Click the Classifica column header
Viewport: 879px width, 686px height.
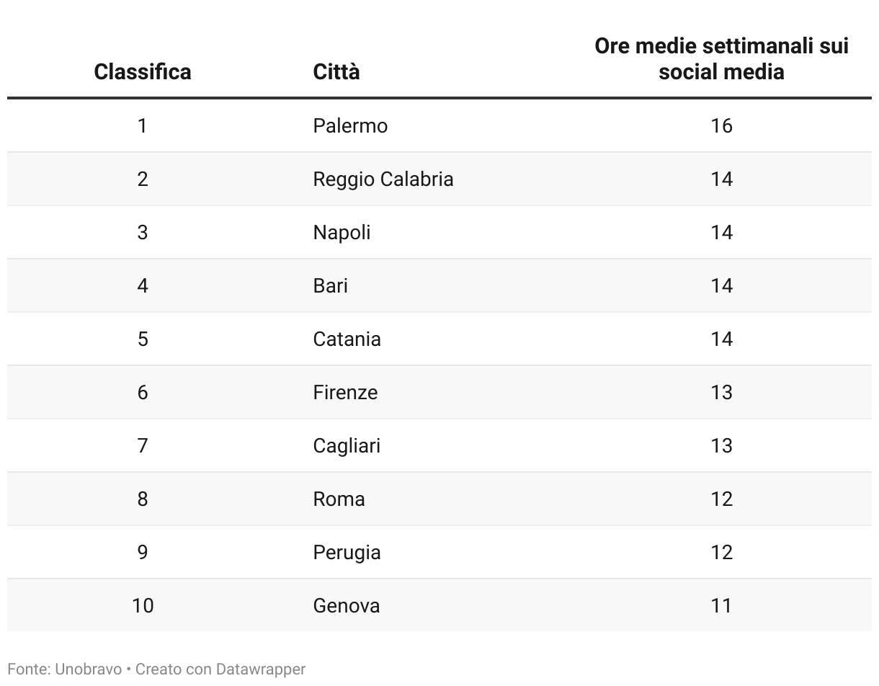[x=143, y=72]
